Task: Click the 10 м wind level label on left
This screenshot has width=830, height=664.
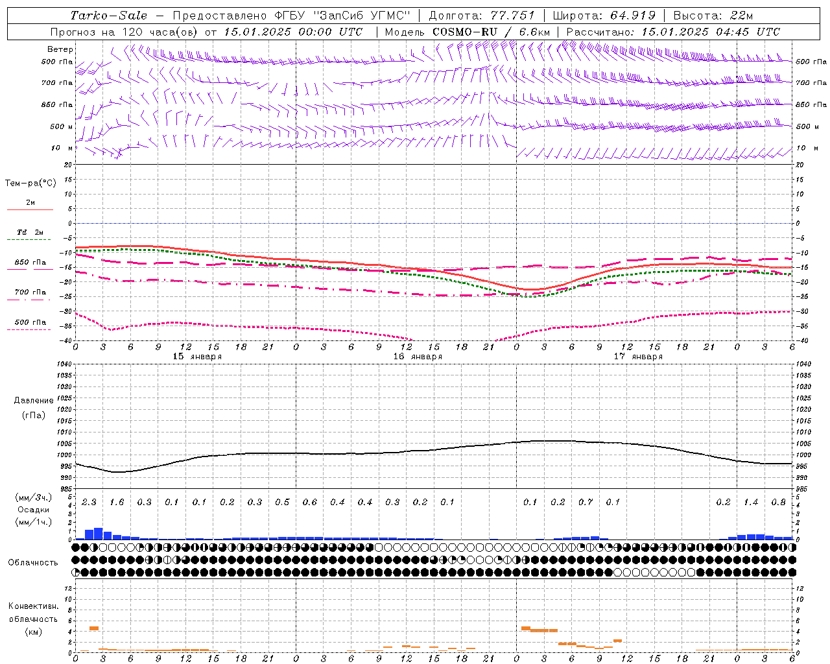Action: 62,148
